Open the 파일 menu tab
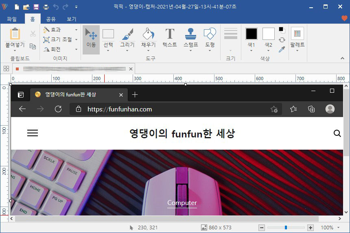The image size is (350, 233). coord(12,19)
